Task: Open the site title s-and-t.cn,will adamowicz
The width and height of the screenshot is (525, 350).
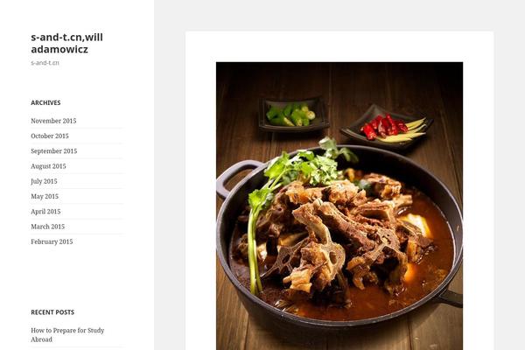Action: (66, 43)
